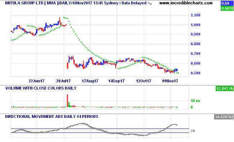Image resolution: width=234 pixels, height=142 pixels.
Task: Select the 0.700 price axis label
Action: coord(196,54)
